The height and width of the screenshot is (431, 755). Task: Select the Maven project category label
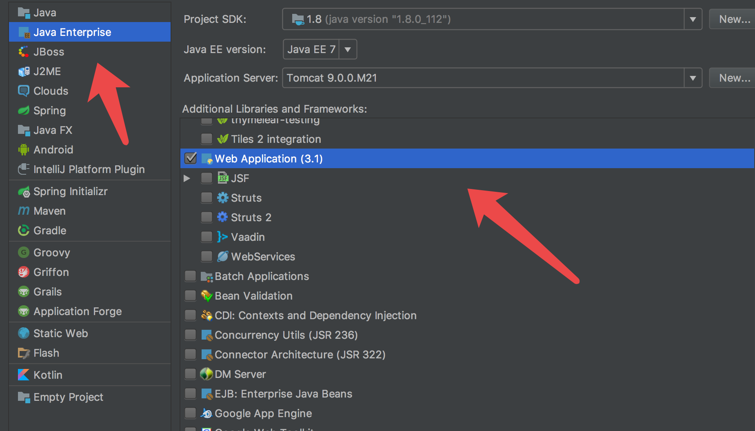(50, 211)
